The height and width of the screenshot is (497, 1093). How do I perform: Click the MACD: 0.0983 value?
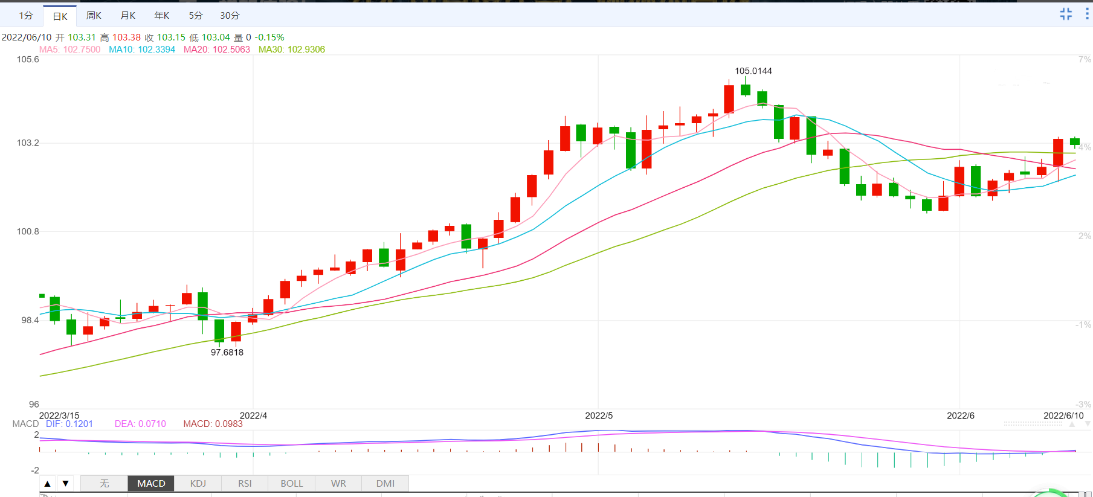pos(213,424)
